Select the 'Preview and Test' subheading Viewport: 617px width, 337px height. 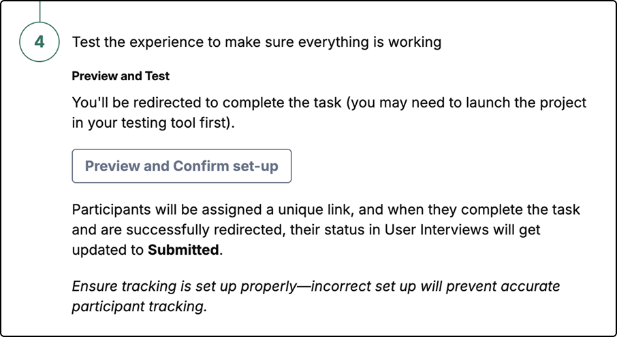pos(121,76)
